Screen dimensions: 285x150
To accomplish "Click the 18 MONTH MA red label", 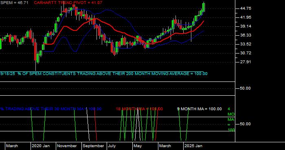I will (x=139, y=109).
